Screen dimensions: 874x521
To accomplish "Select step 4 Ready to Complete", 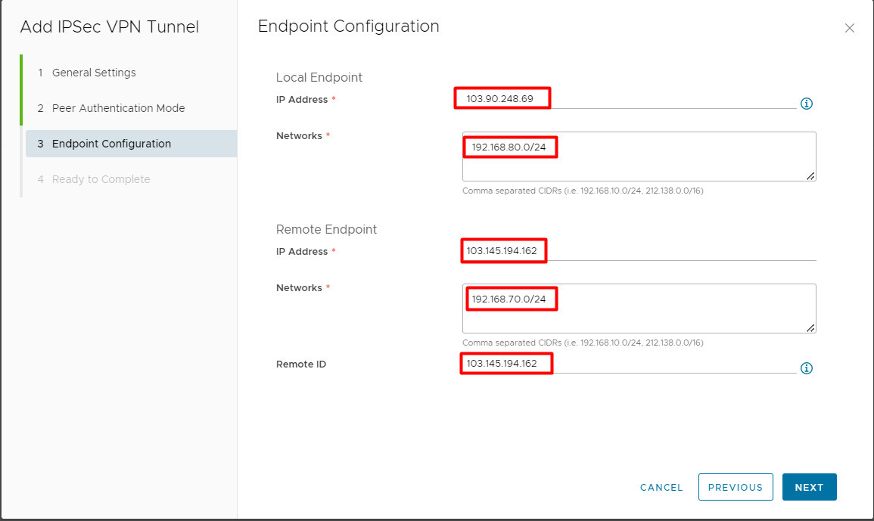I will point(100,179).
